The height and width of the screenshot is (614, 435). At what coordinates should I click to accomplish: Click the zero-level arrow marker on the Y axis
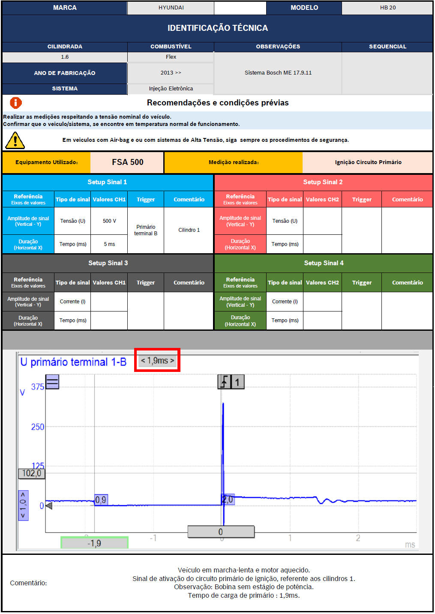point(49,506)
